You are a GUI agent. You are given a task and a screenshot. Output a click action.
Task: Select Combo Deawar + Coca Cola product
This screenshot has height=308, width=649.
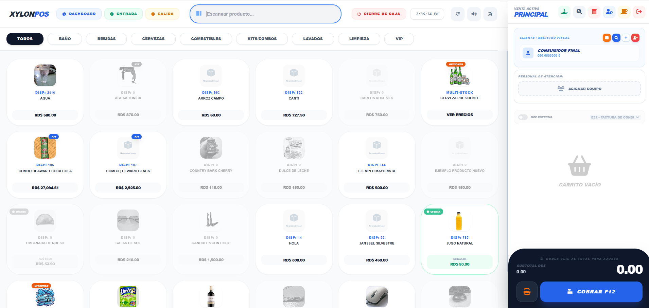[x=45, y=165]
